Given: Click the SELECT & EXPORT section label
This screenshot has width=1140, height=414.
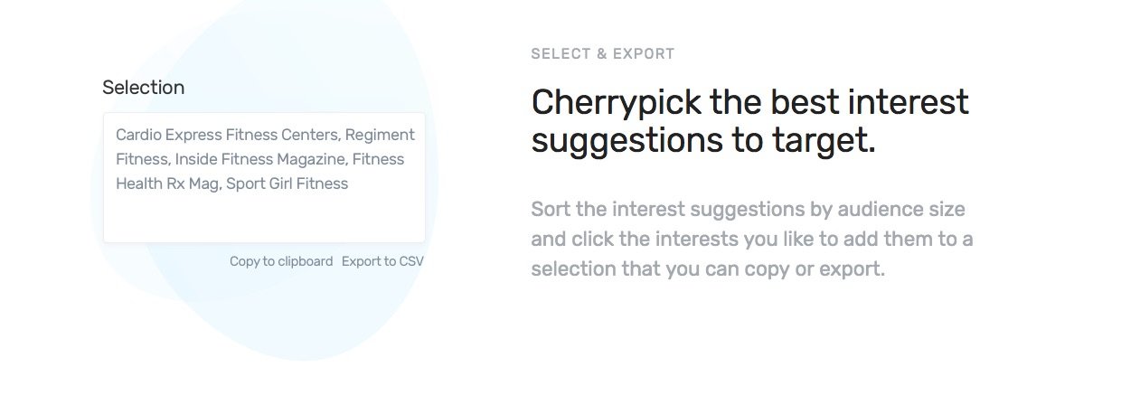Looking at the screenshot, I should click(603, 54).
